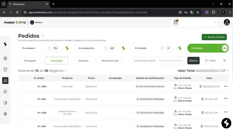Screen dimensions: 233x131
Task: Open order Nº: 4364
Action: (42, 86)
